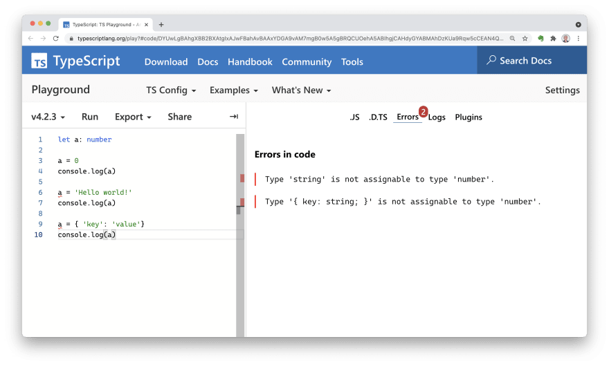Screen dimensions: 609x366
Task: Open the Tools link
Action: [x=352, y=61]
